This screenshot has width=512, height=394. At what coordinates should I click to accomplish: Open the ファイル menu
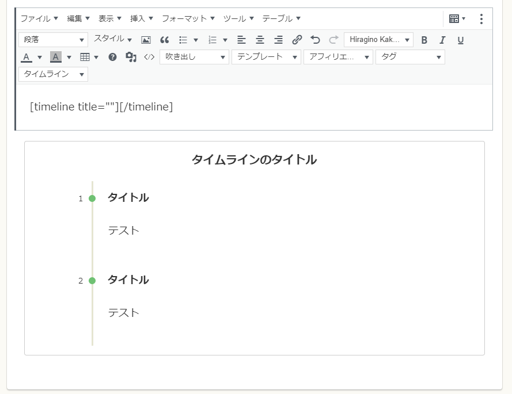click(x=39, y=18)
